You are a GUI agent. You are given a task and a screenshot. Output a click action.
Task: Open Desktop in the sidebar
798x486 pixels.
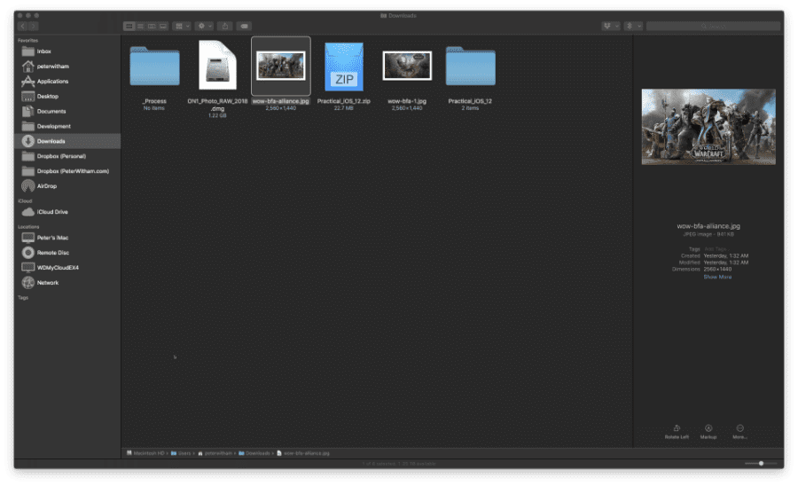pyautogui.click(x=67, y=96)
